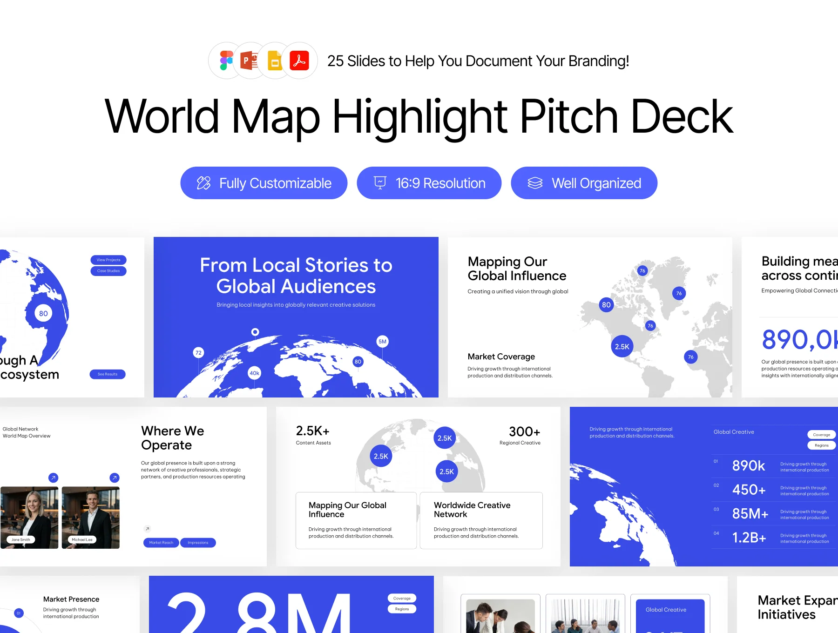Click the "85M+" statistic row
Image resolution: width=838 pixels, height=633 pixels.
coord(774,514)
